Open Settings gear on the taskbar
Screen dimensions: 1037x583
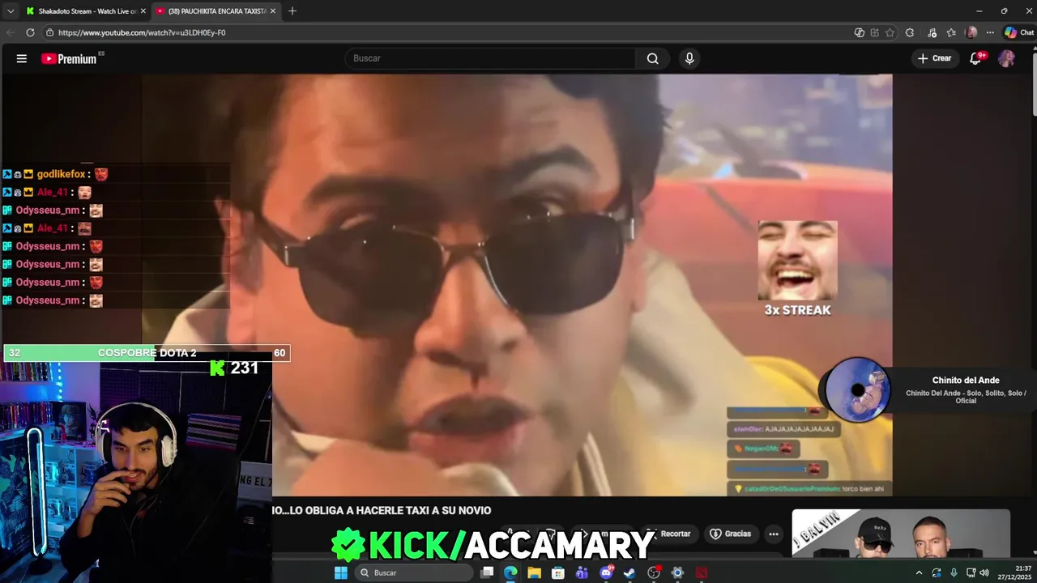click(677, 572)
